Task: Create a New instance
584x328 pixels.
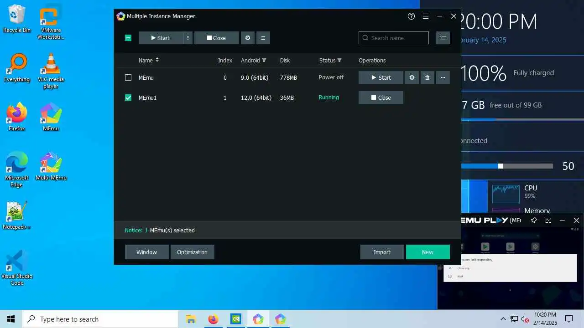Action: click(x=428, y=252)
